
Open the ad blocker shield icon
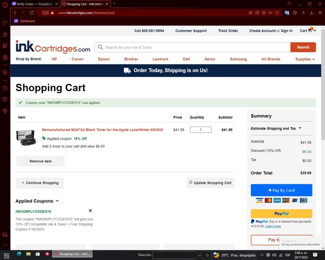click(264, 13)
